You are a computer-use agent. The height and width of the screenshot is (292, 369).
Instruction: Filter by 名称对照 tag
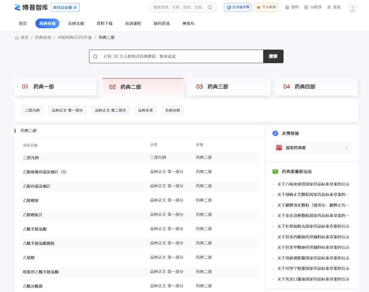click(172, 110)
